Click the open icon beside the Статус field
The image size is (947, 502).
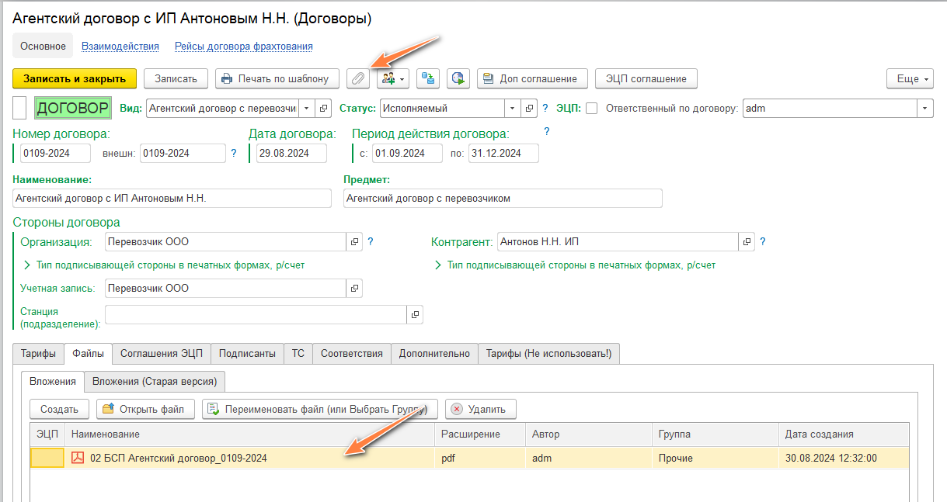(530, 109)
